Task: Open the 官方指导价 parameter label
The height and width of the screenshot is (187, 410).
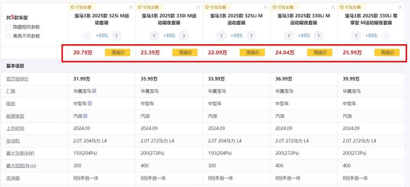Action: pos(17,79)
